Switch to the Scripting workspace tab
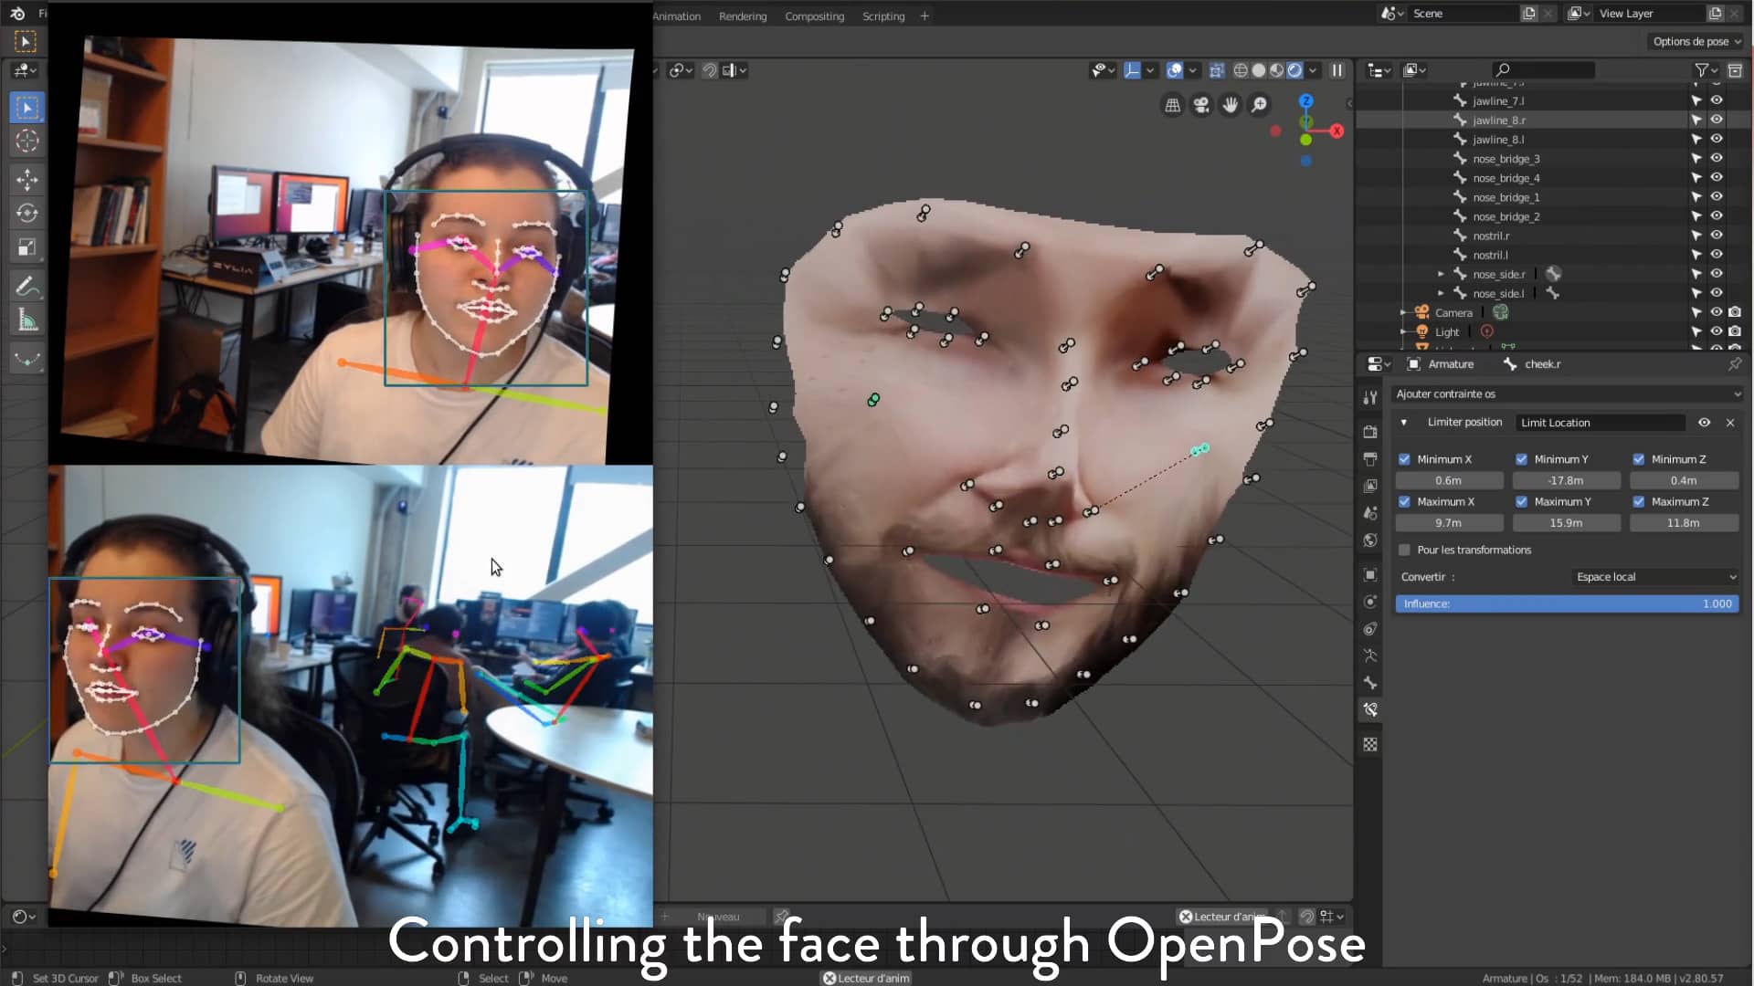This screenshot has height=986, width=1754. coord(882,16)
